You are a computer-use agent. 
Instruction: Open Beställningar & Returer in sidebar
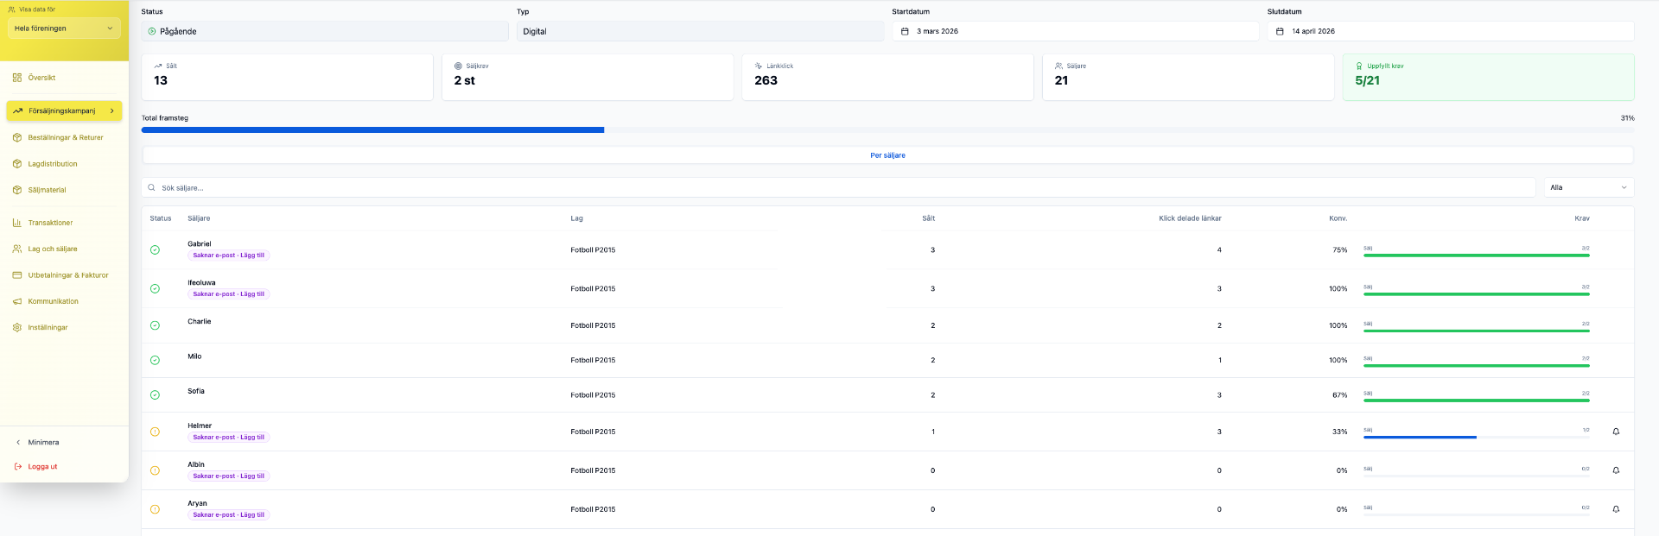(x=65, y=138)
